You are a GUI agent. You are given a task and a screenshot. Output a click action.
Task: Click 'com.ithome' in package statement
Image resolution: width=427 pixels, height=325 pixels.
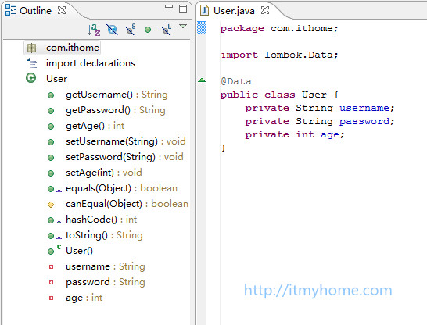click(x=301, y=28)
